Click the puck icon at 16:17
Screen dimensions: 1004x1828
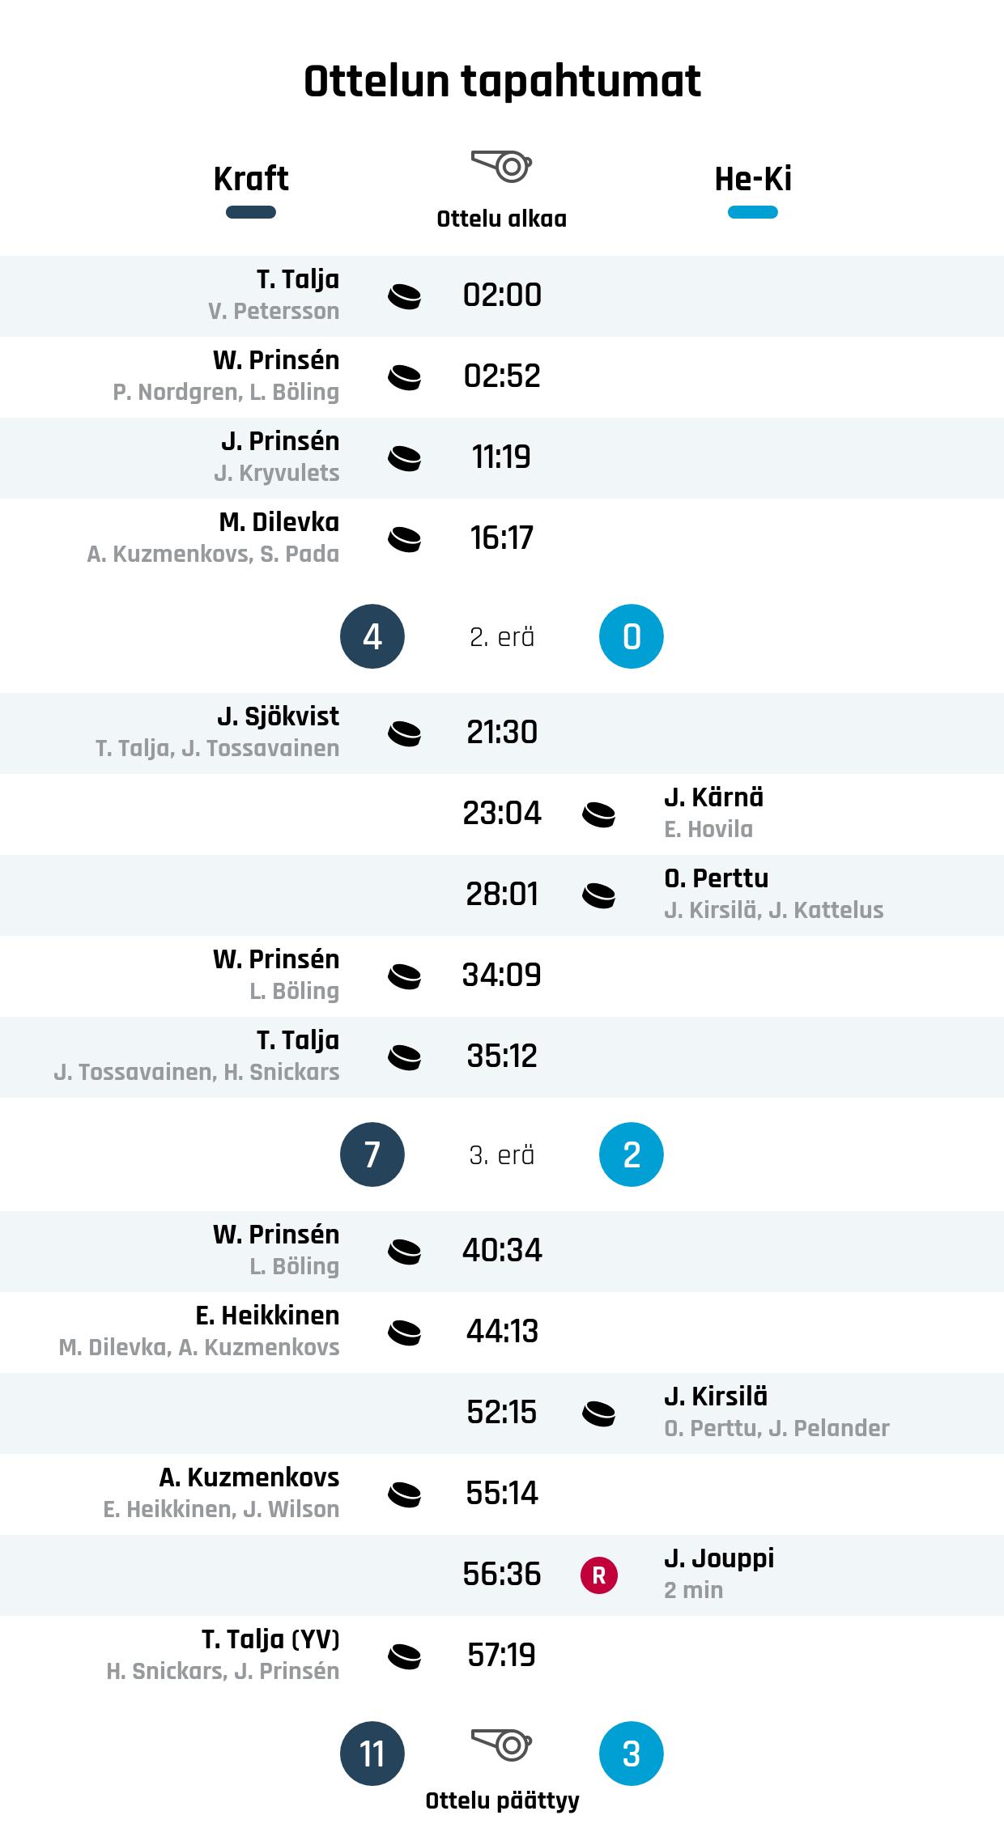point(404,539)
